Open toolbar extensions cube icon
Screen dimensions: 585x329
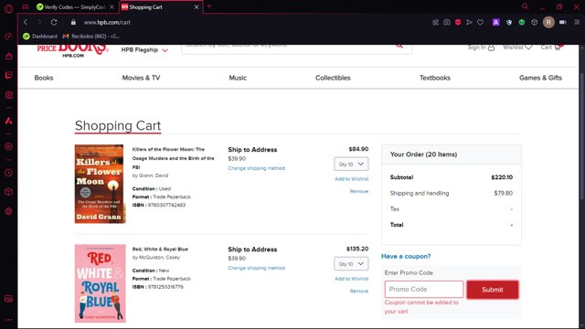coord(534,22)
